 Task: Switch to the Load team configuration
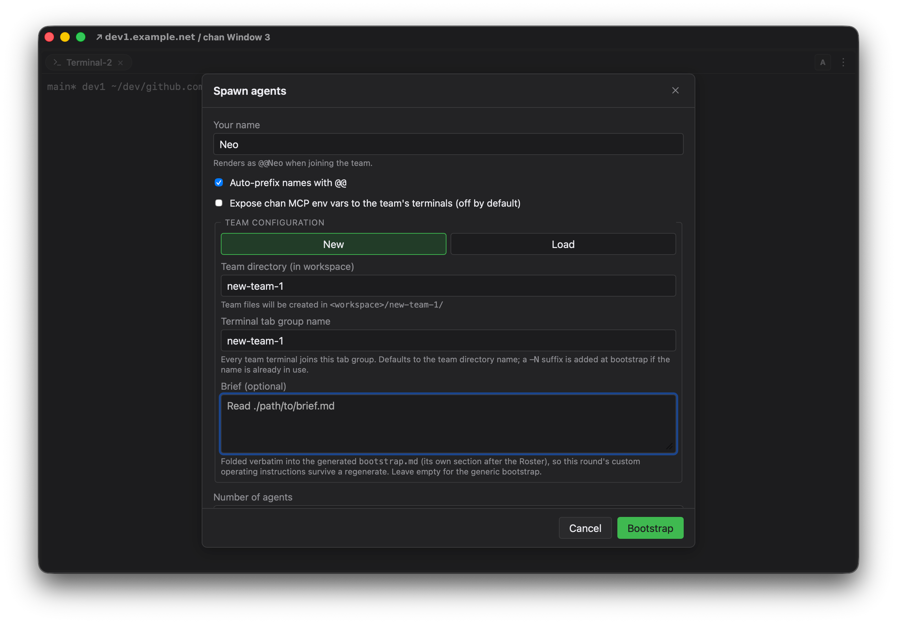[x=563, y=244]
